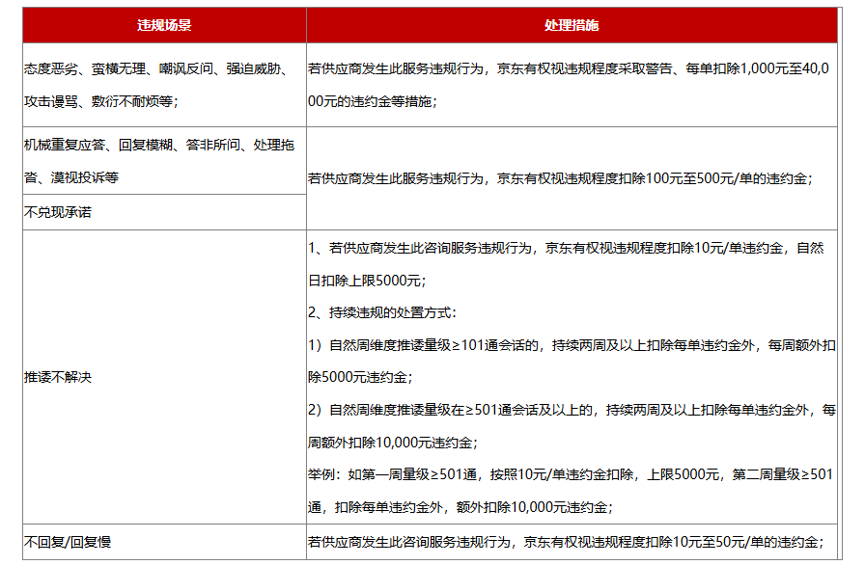Click the line starting with 2）自然周维度推诿量级在≥501通
The image size is (865, 565).
572,410
